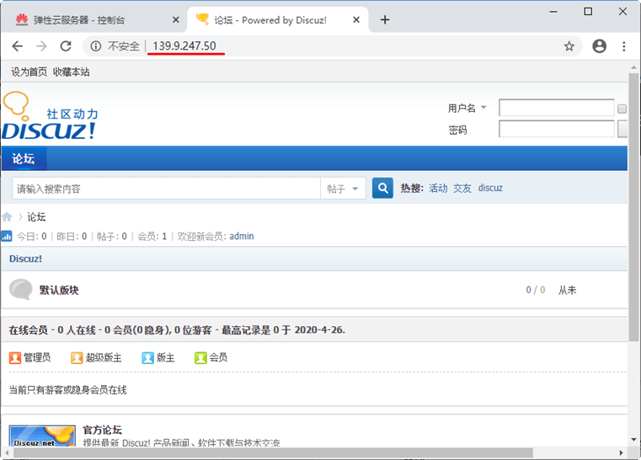This screenshot has width=641, height=460.
Task: Open the Discuz.net 官方论坛 thumbnail
Action: click(x=42, y=436)
